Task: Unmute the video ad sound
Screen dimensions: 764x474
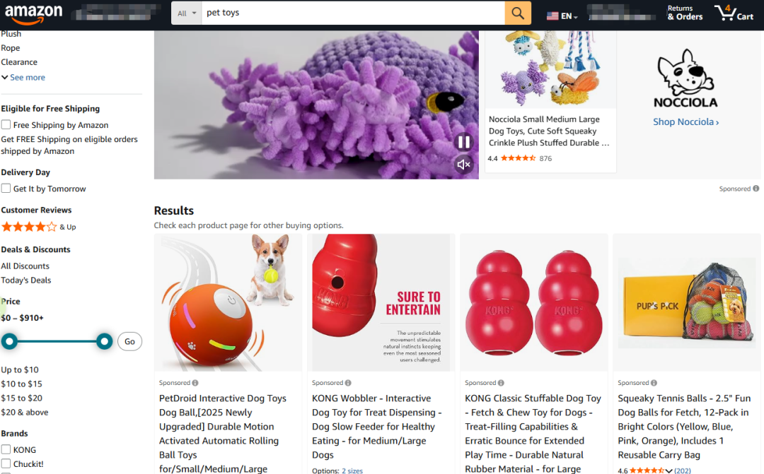Action: point(463,165)
